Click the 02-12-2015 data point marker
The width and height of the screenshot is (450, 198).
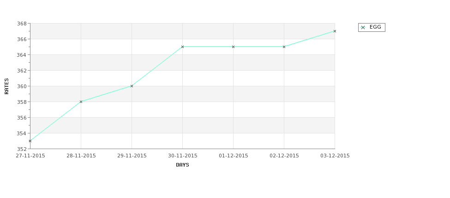pyautogui.click(x=284, y=47)
